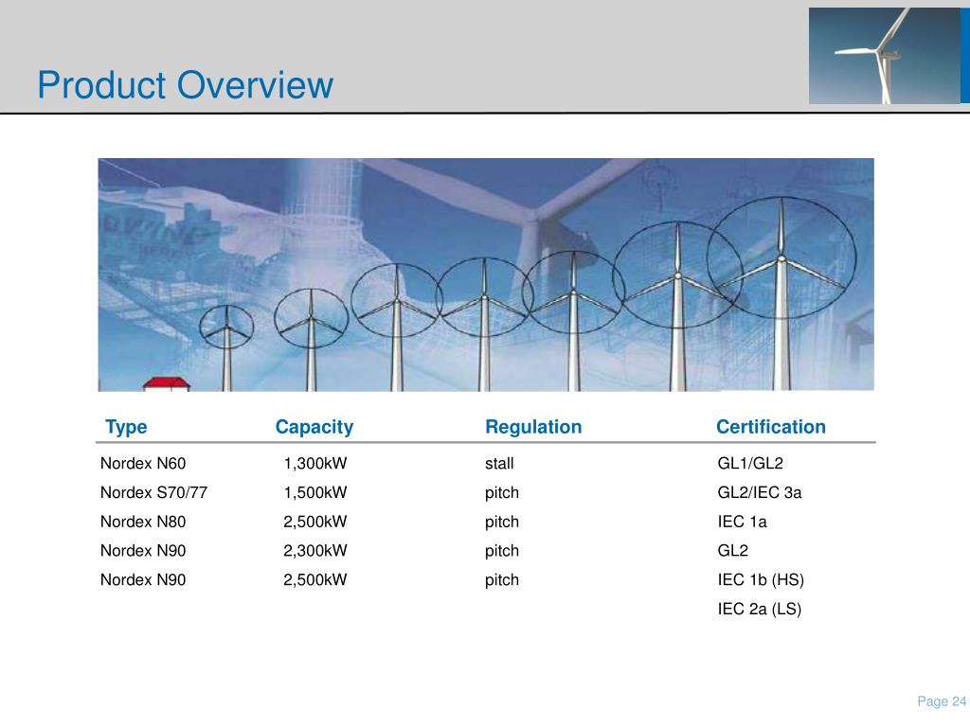Click pitch in the GL2 row
This screenshot has height=727, width=970.
502,551
